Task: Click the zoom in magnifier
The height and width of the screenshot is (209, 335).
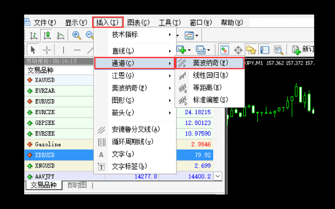Action: (x=77, y=35)
